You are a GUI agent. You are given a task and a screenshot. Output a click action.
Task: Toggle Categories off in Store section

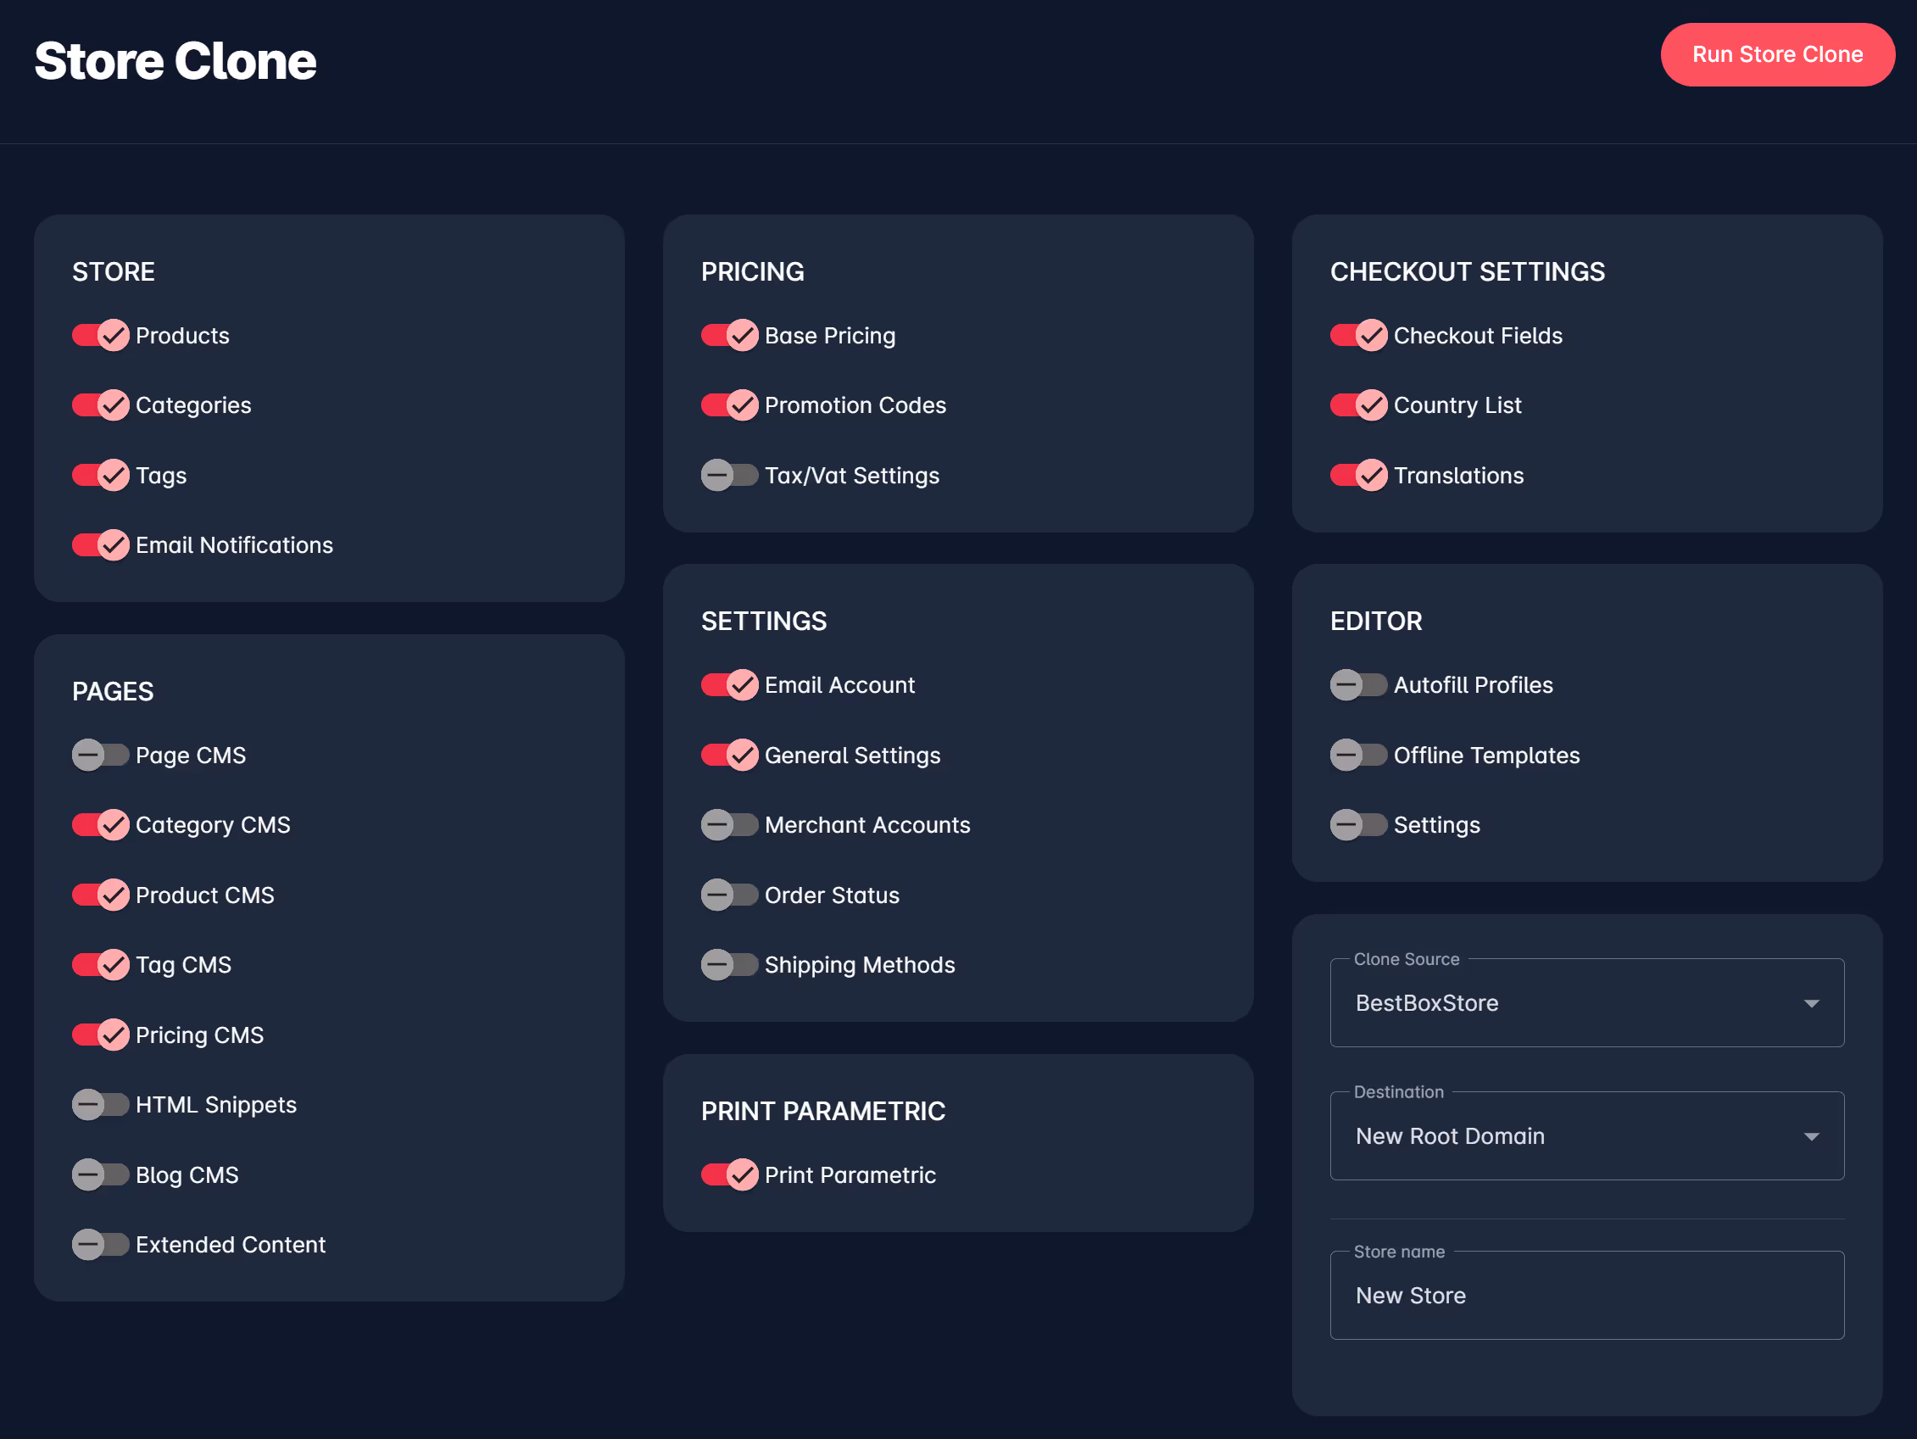101,404
